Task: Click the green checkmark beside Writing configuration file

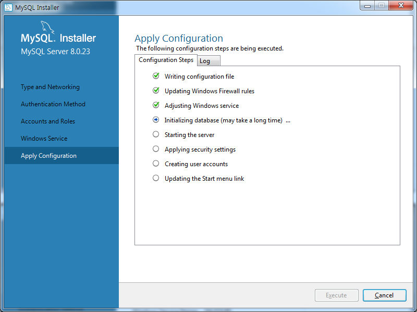Action: point(156,76)
